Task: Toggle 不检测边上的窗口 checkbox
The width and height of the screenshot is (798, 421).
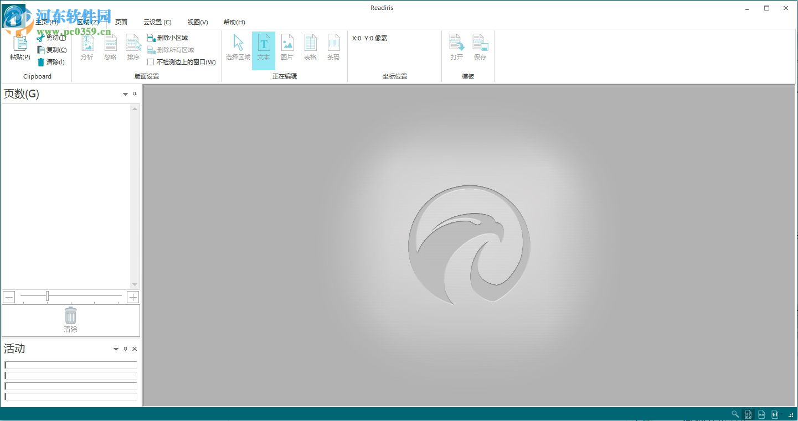Action: point(151,62)
